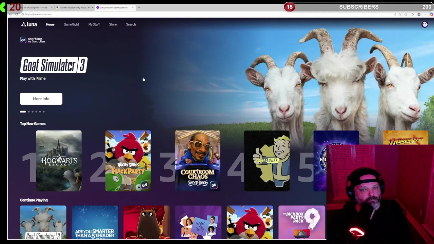The height and width of the screenshot is (244, 434).
Task: Open browser settings and more menu
Action: point(425,14)
